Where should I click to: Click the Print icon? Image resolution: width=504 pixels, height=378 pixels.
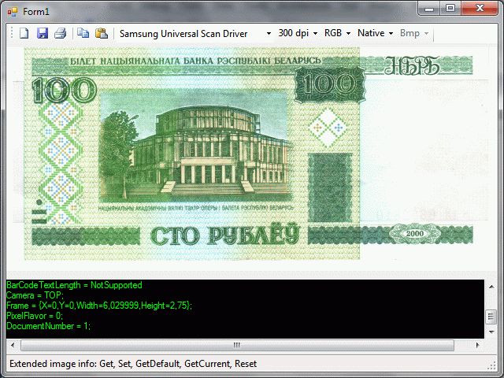pyautogui.click(x=60, y=33)
